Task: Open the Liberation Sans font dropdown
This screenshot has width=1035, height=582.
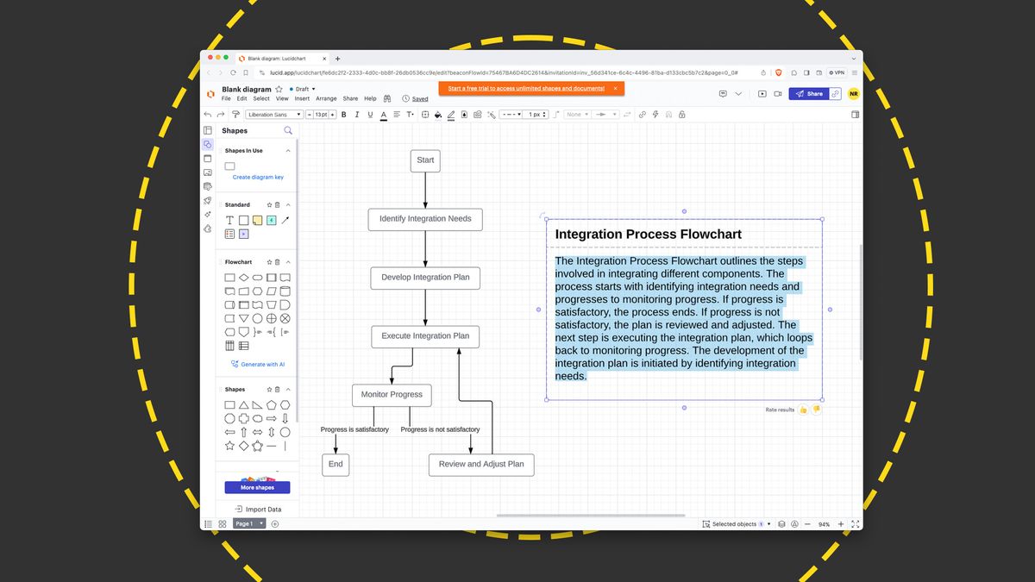Action: [272, 114]
